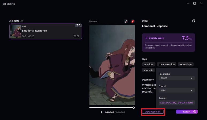Expand the Format MP4 dropdown
Image resolution: width=207 pixels, height=120 pixels.
[176, 90]
